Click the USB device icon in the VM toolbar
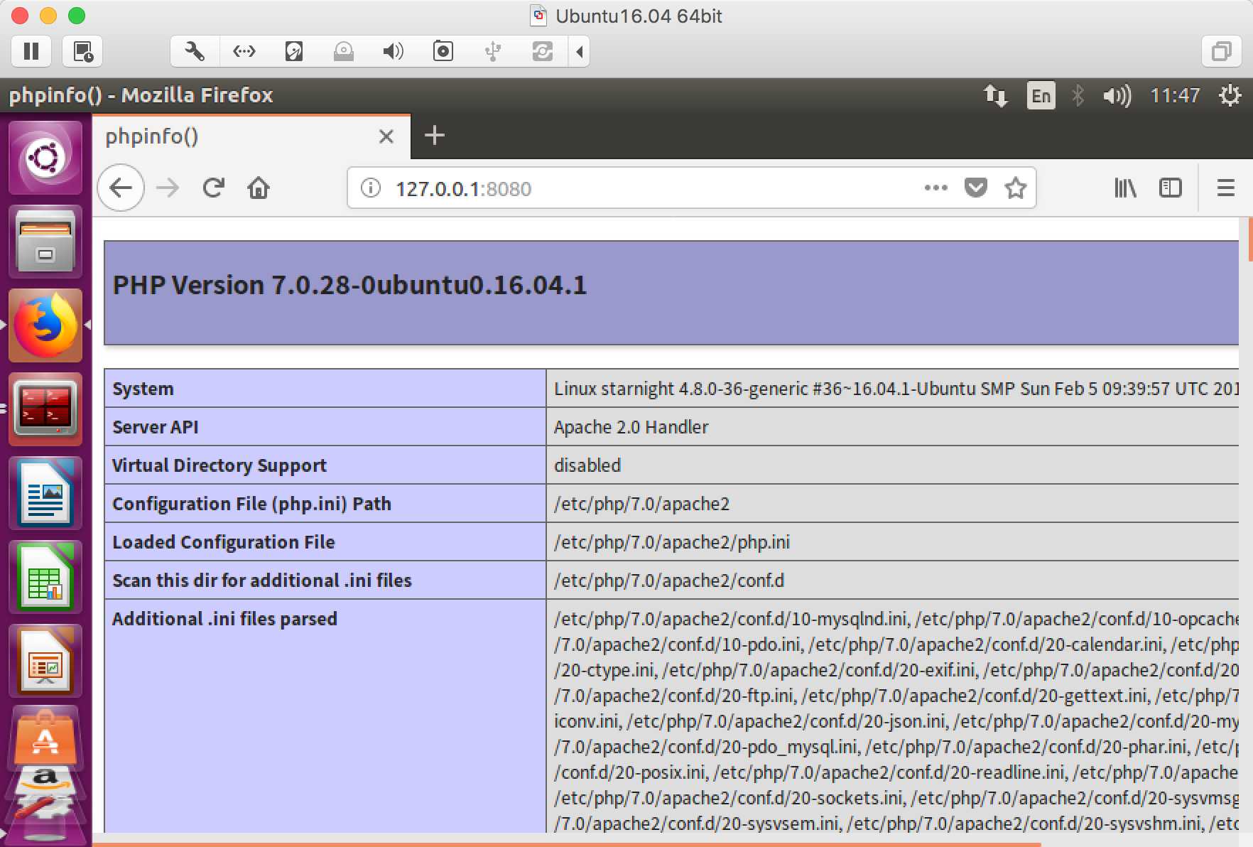1253x847 pixels. coord(492,51)
